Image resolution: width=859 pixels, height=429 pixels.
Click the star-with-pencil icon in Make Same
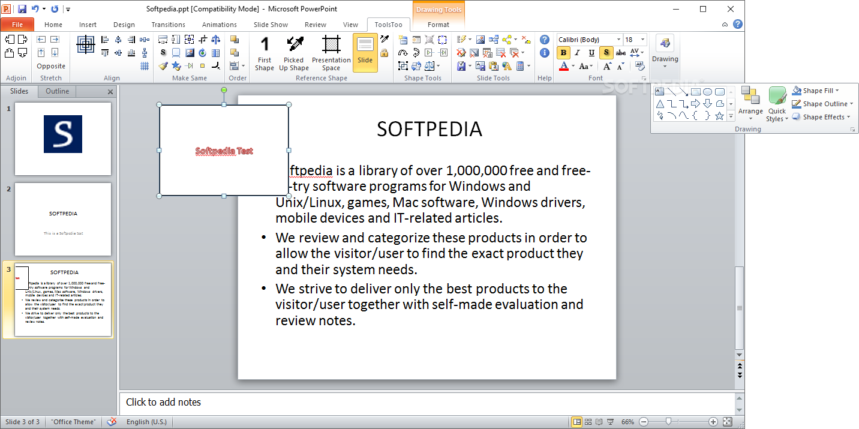tap(176, 66)
